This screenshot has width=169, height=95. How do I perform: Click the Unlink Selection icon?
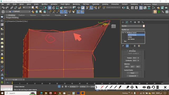(16, 8)
